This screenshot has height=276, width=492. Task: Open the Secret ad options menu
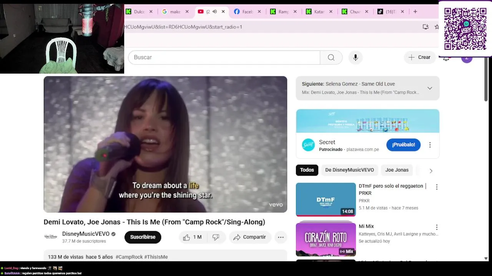point(430,145)
